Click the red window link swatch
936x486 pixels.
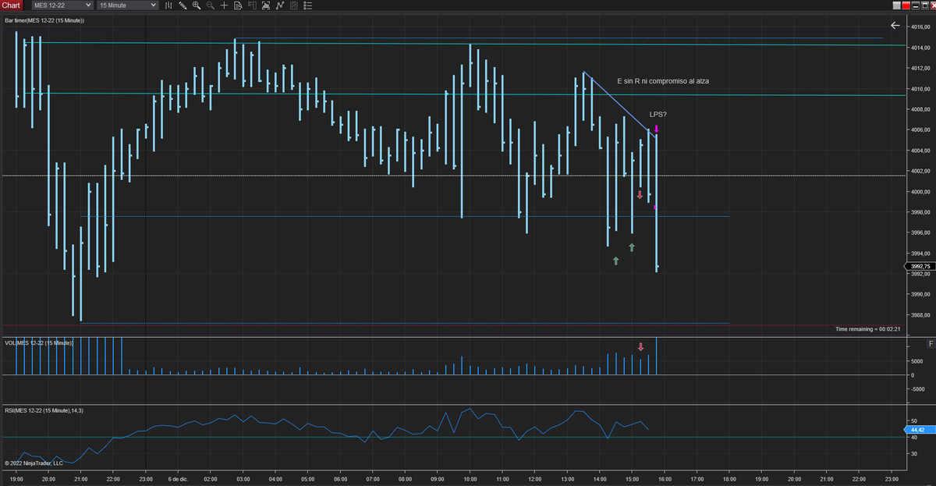pyautogui.click(x=906, y=5)
